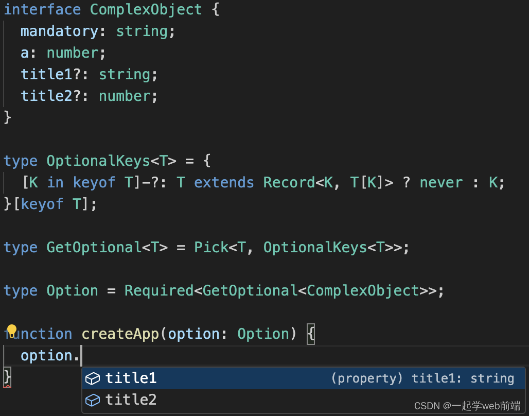The width and height of the screenshot is (529, 416).
Task: Click the '(property) title1: string' detail text
Action: pyautogui.click(x=422, y=378)
